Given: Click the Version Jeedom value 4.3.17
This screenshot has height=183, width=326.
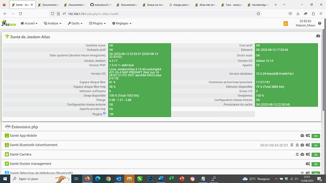Looking at the screenshot, I should 113,61.
